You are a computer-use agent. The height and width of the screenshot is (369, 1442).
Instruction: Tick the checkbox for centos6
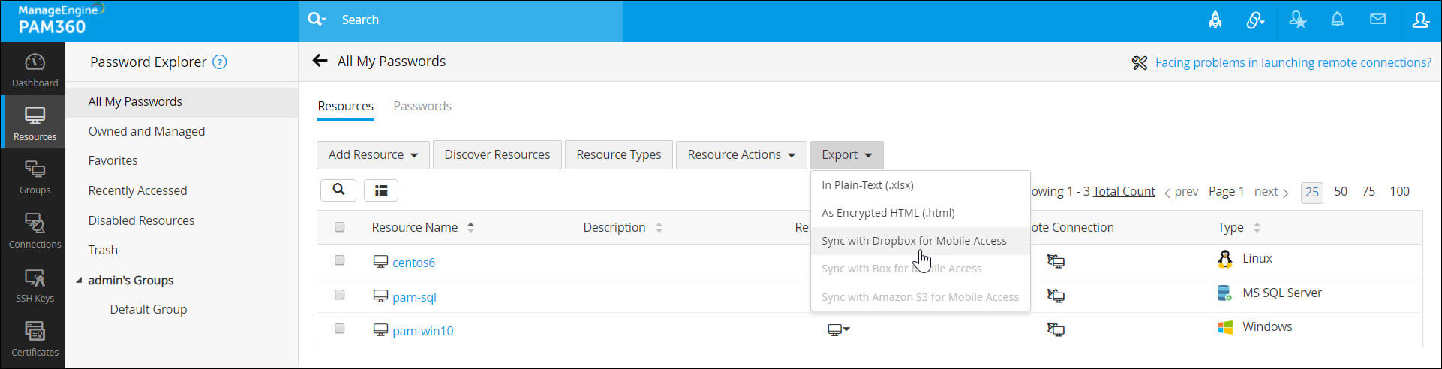(x=339, y=260)
